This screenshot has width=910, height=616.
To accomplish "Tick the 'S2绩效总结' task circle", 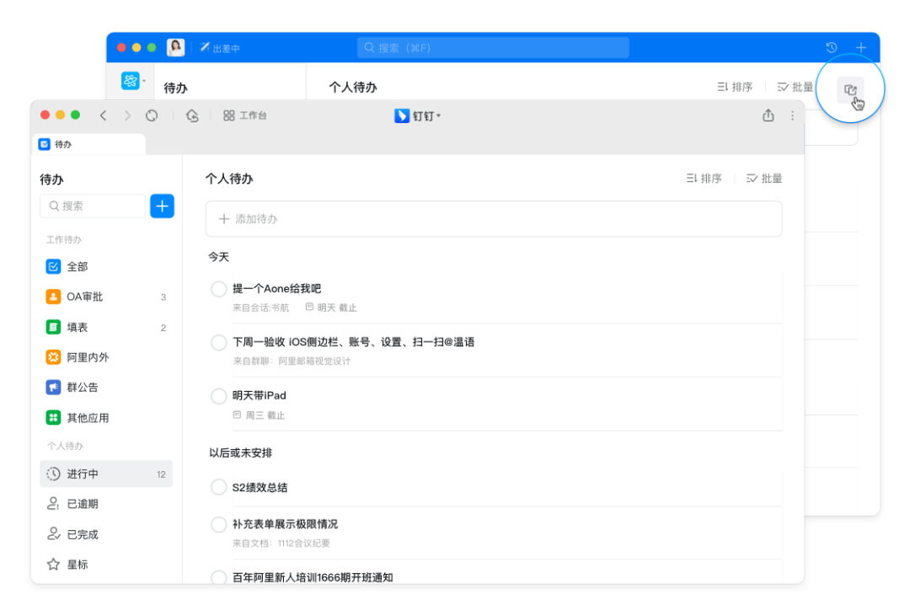I will tap(218, 487).
